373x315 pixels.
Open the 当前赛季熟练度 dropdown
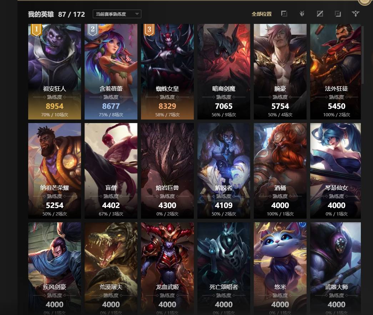tap(117, 14)
